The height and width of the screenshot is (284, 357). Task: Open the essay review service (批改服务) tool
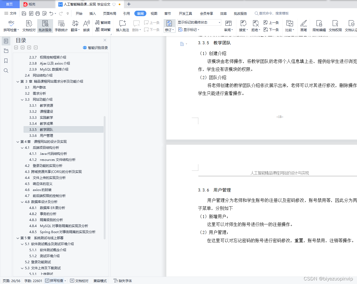click(x=45, y=26)
